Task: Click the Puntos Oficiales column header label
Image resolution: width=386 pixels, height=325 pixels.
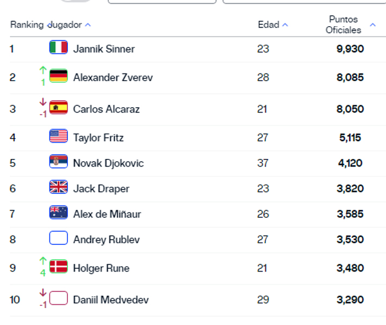Action: (343, 25)
